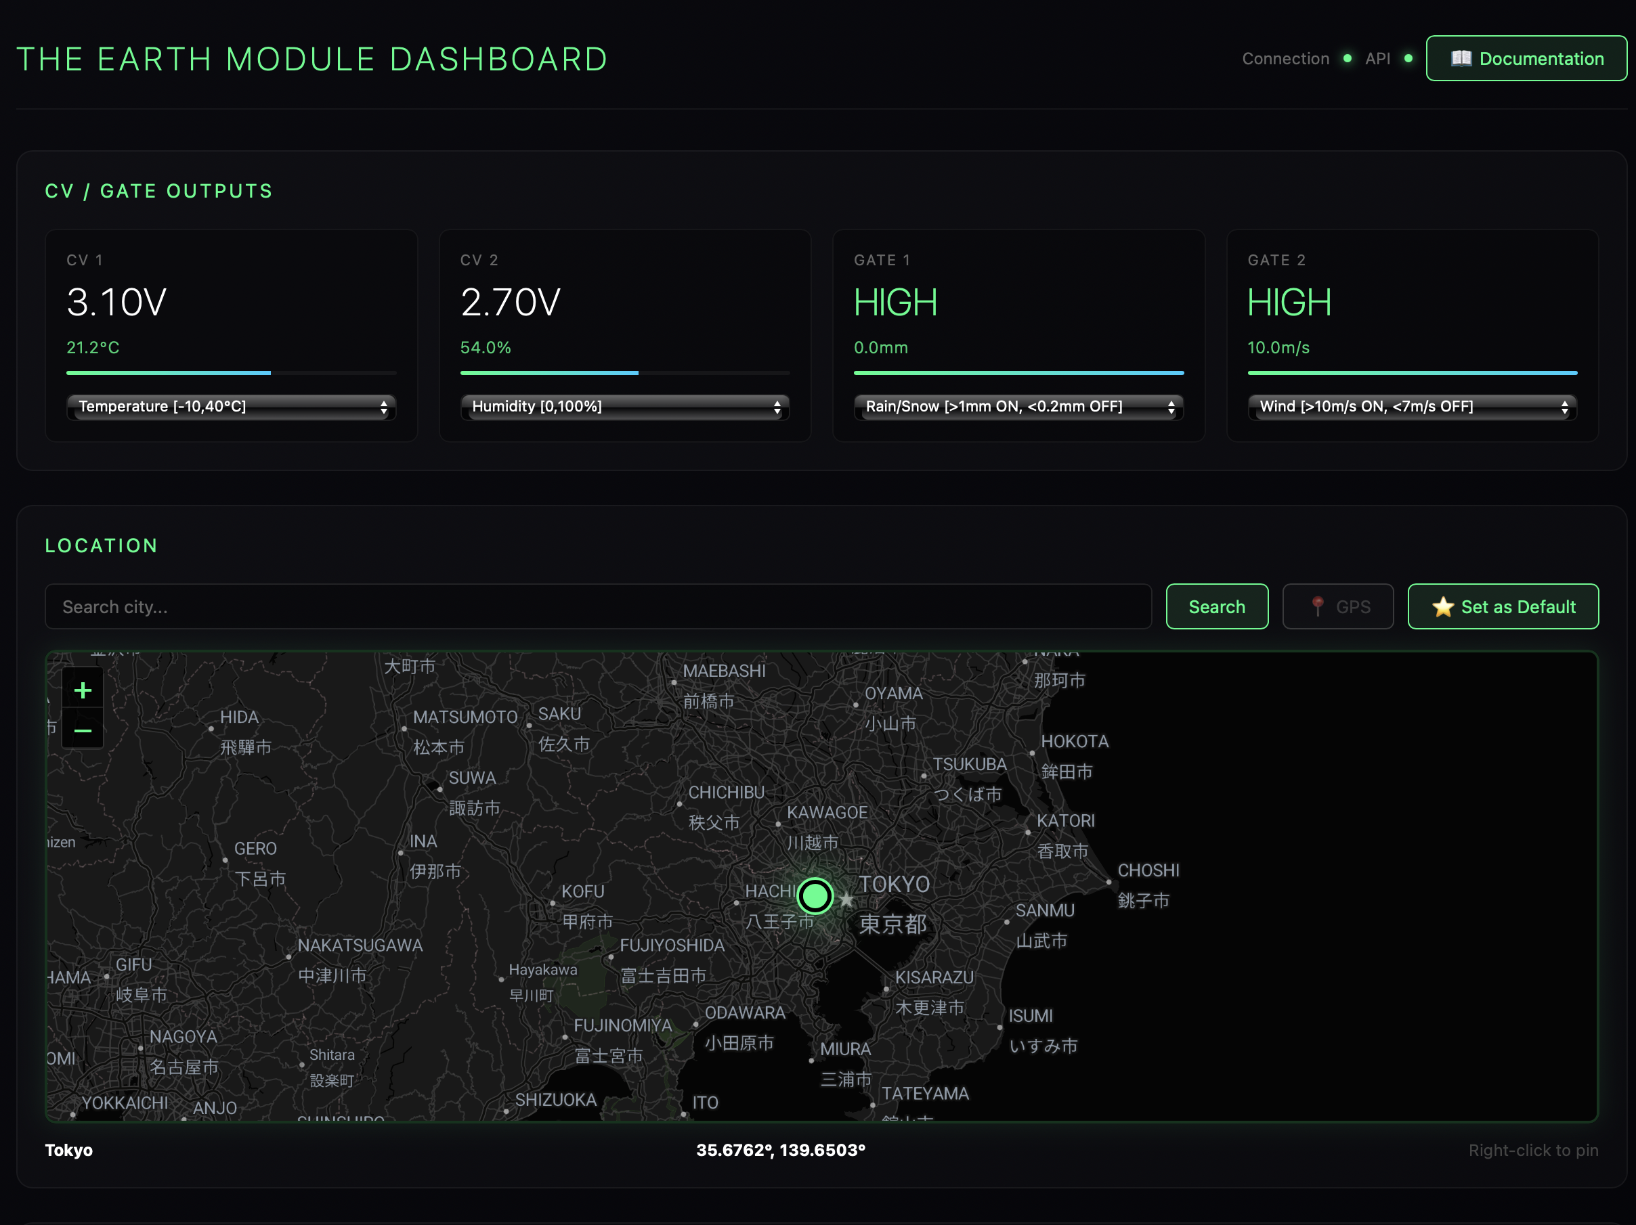Viewport: 1636px width, 1225px height.
Task: Click the yellow star in Set as Default
Action: coord(1442,607)
